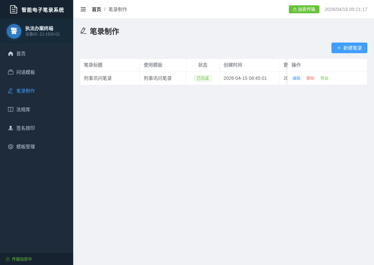Click the document logo beside 智能电子笔录系统
The image size is (374, 265).
(14, 9)
